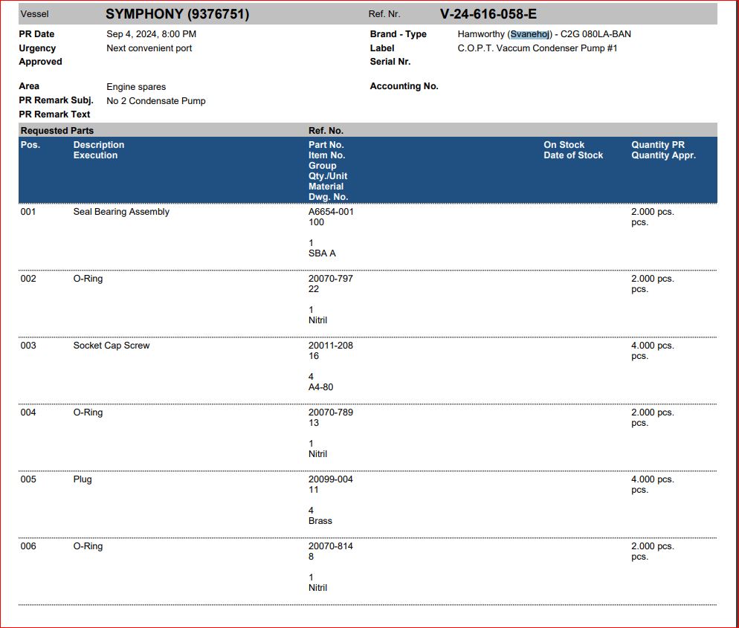Select the Seal Bearing Assembly row description

pos(121,212)
